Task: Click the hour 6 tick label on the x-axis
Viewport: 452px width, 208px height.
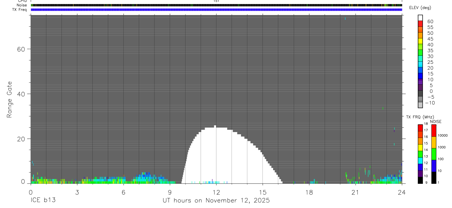Action: point(123,192)
